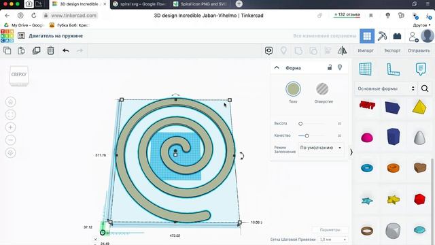The height and width of the screenshot is (245, 435).
Task: Open the user profile avatar
Action: pyautogui.click(x=428, y=36)
